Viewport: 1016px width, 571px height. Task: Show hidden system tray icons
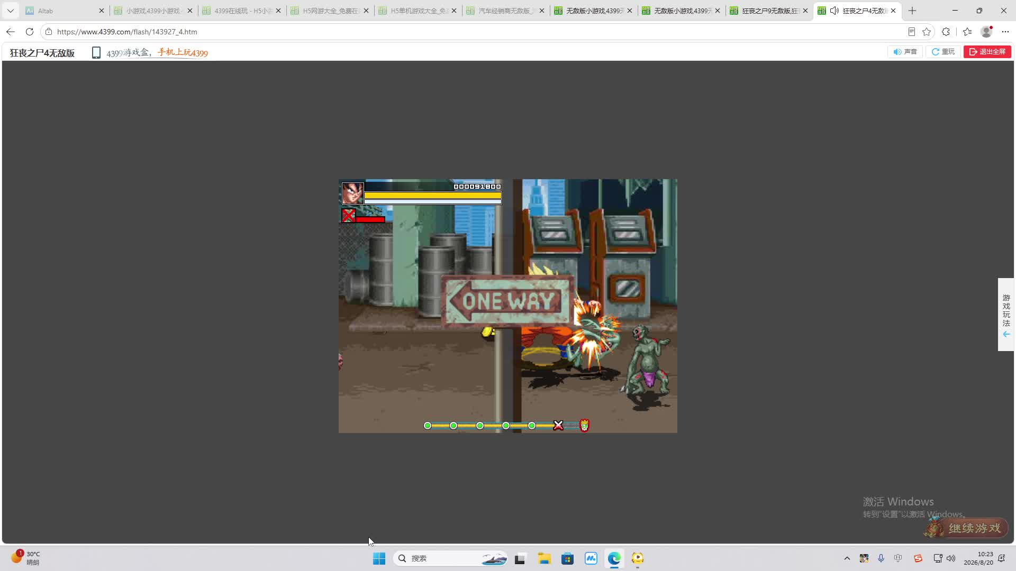pyautogui.click(x=847, y=558)
